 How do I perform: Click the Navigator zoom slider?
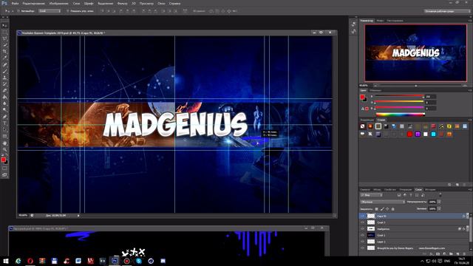tap(415, 86)
